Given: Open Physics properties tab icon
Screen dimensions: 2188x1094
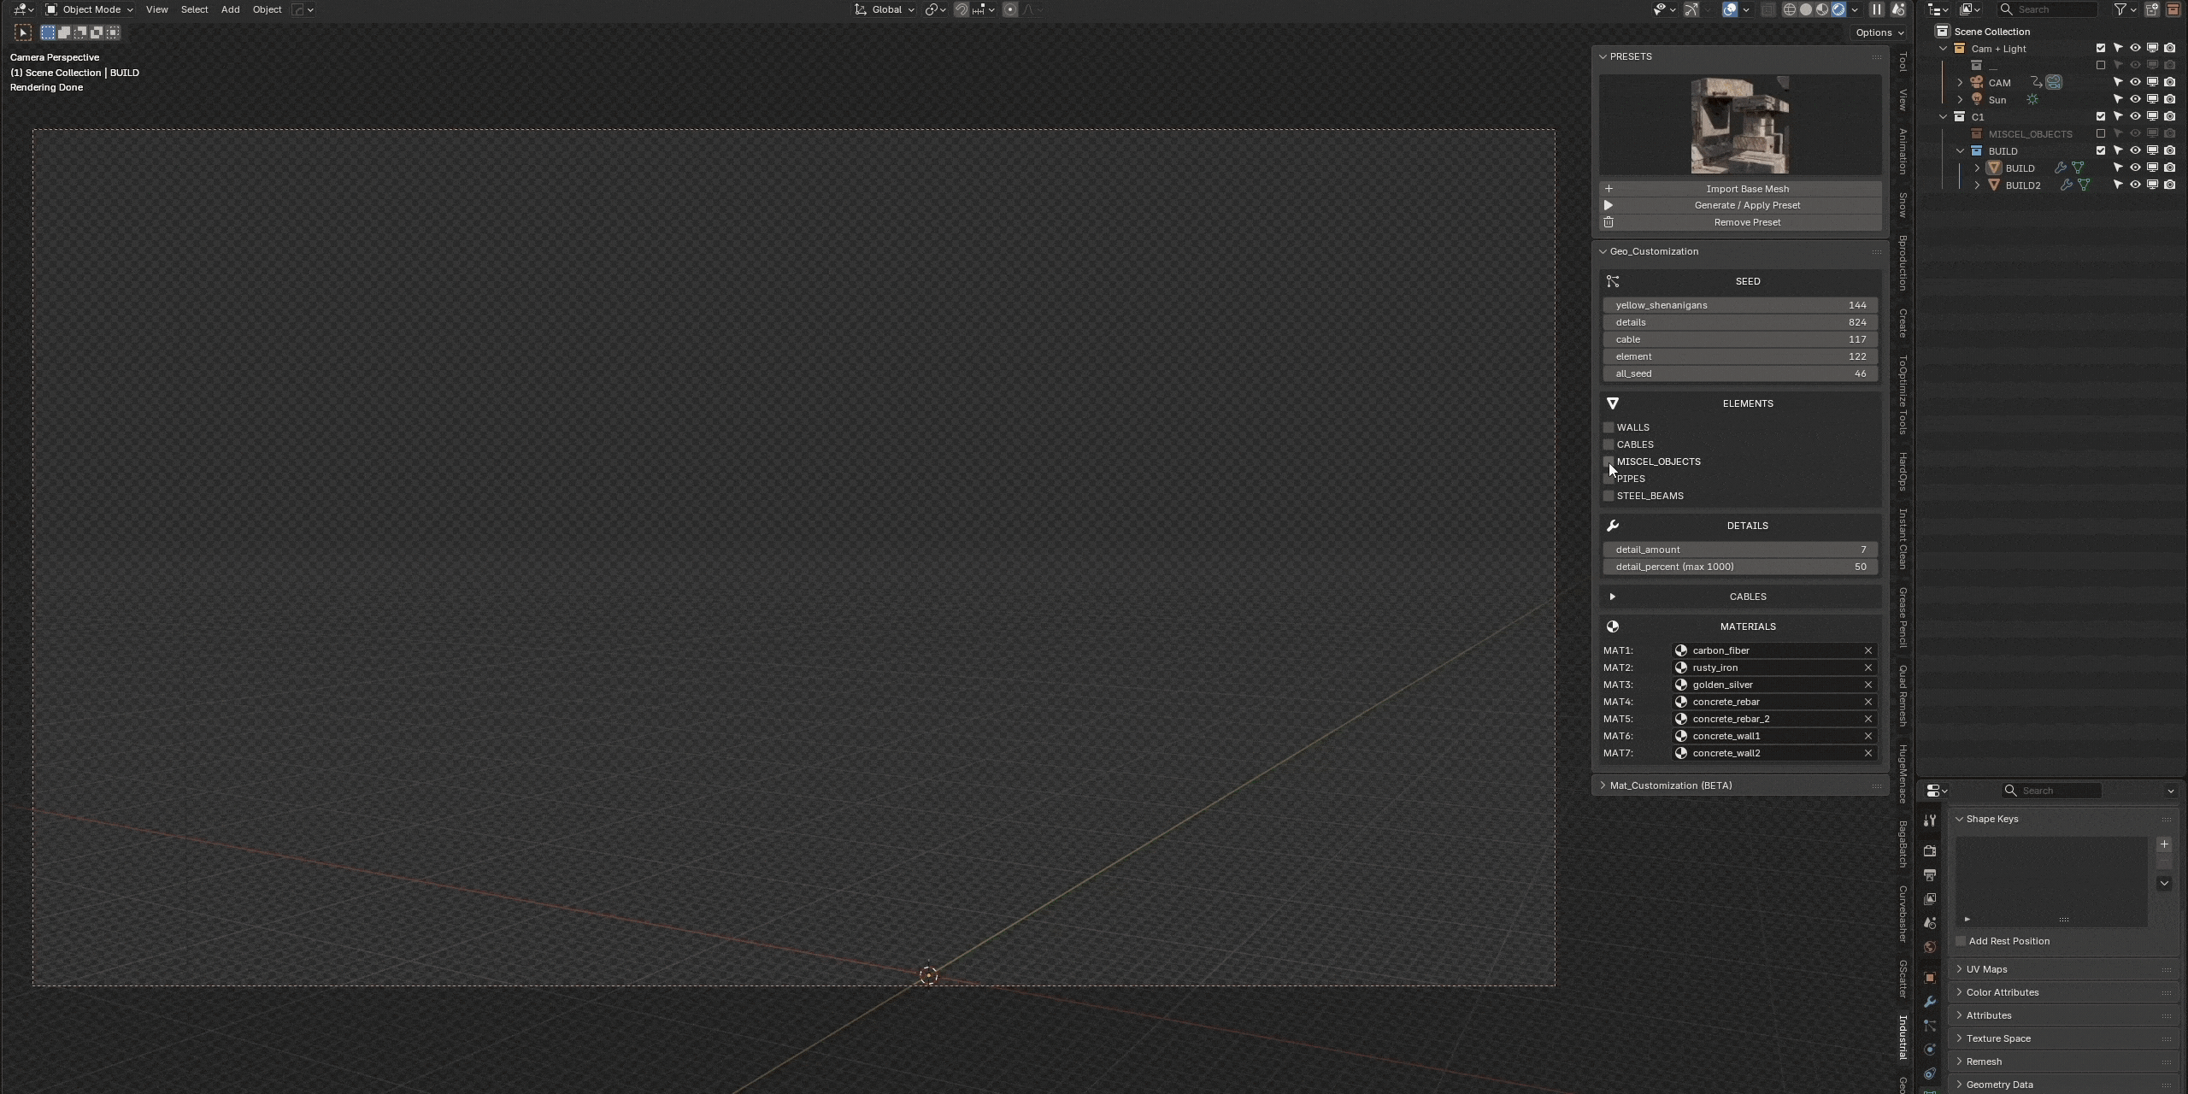Looking at the screenshot, I should 1930,1050.
